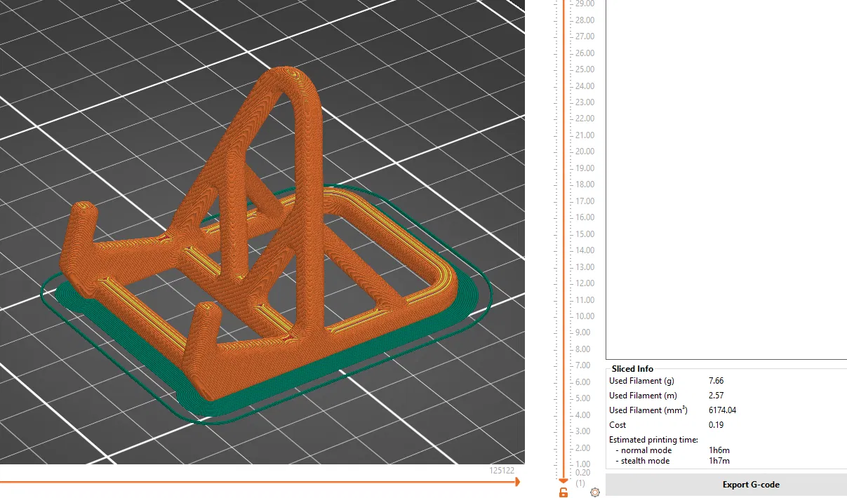
Task: Select the 0.19 cost value
Action: coord(716,425)
